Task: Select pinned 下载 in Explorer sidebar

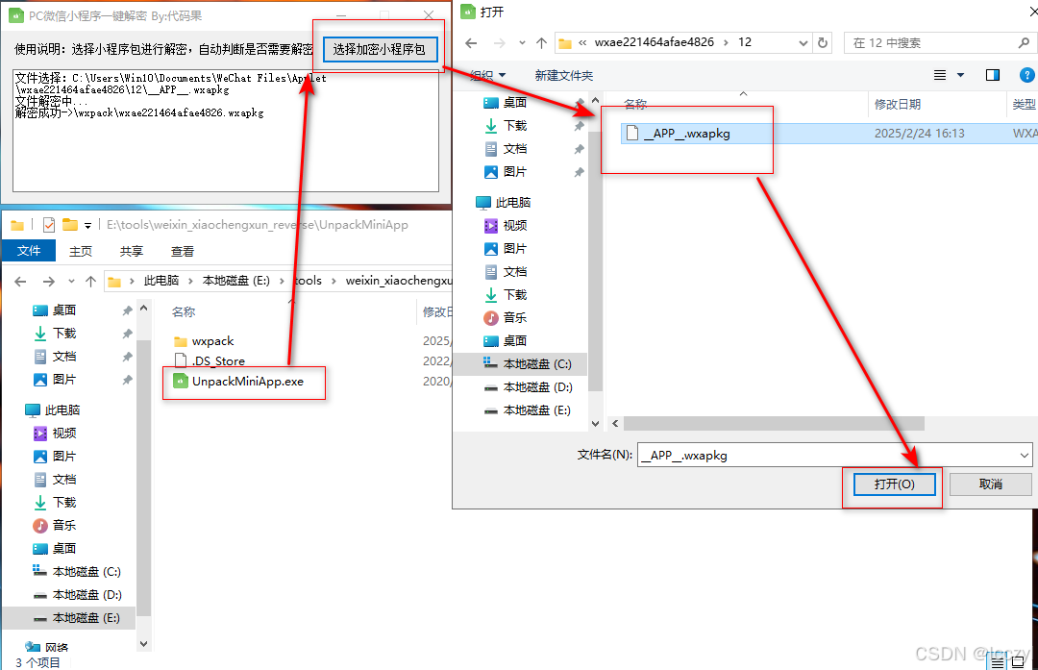Action: tap(64, 333)
